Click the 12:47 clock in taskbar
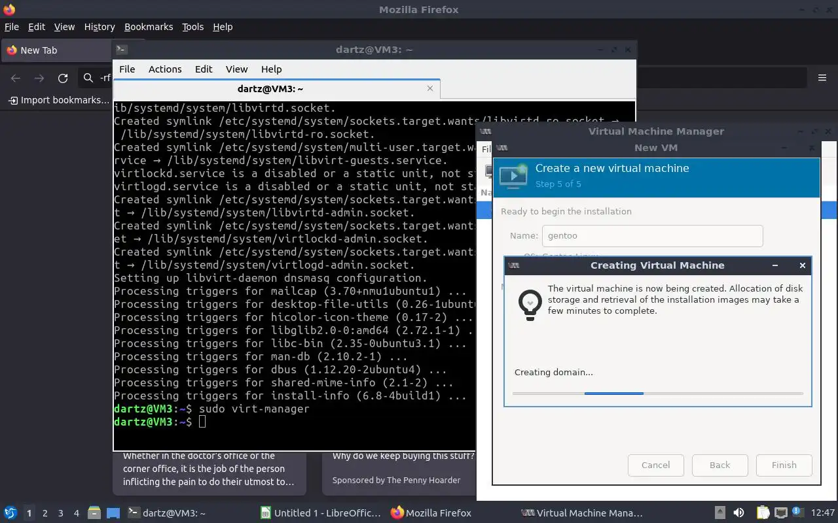 [x=823, y=513]
